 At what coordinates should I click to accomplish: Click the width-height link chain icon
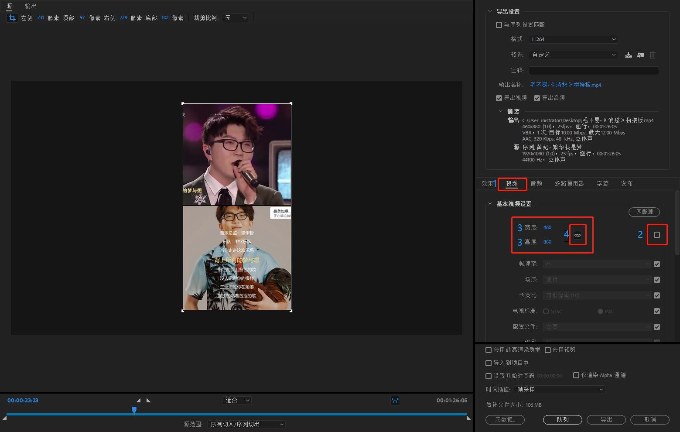pyautogui.click(x=577, y=234)
